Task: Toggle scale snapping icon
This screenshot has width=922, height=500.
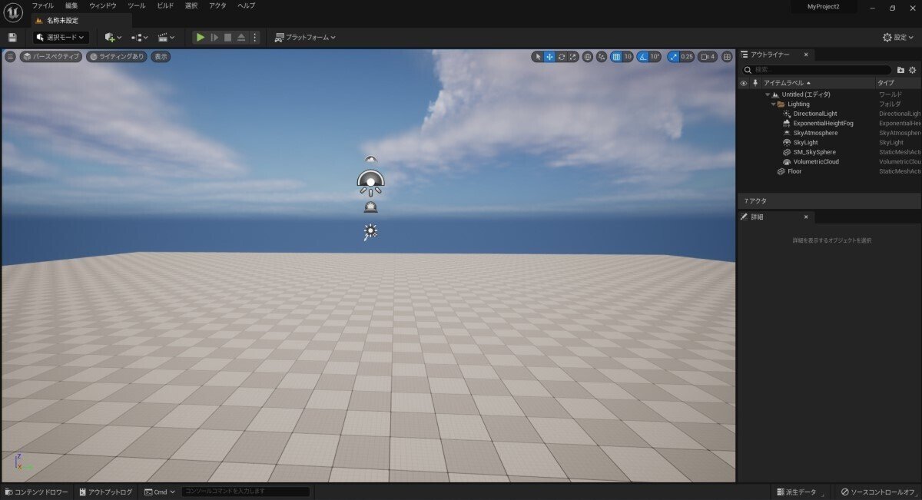Action: [x=674, y=57]
